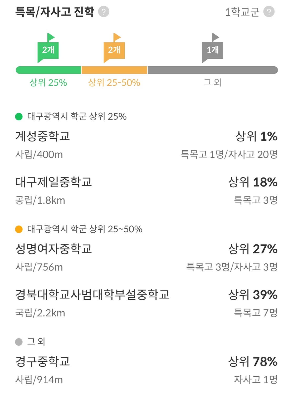The width and height of the screenshot is (293, 398).
Task: Open 계성중학교 school entry
Action: tap(147, 145)
